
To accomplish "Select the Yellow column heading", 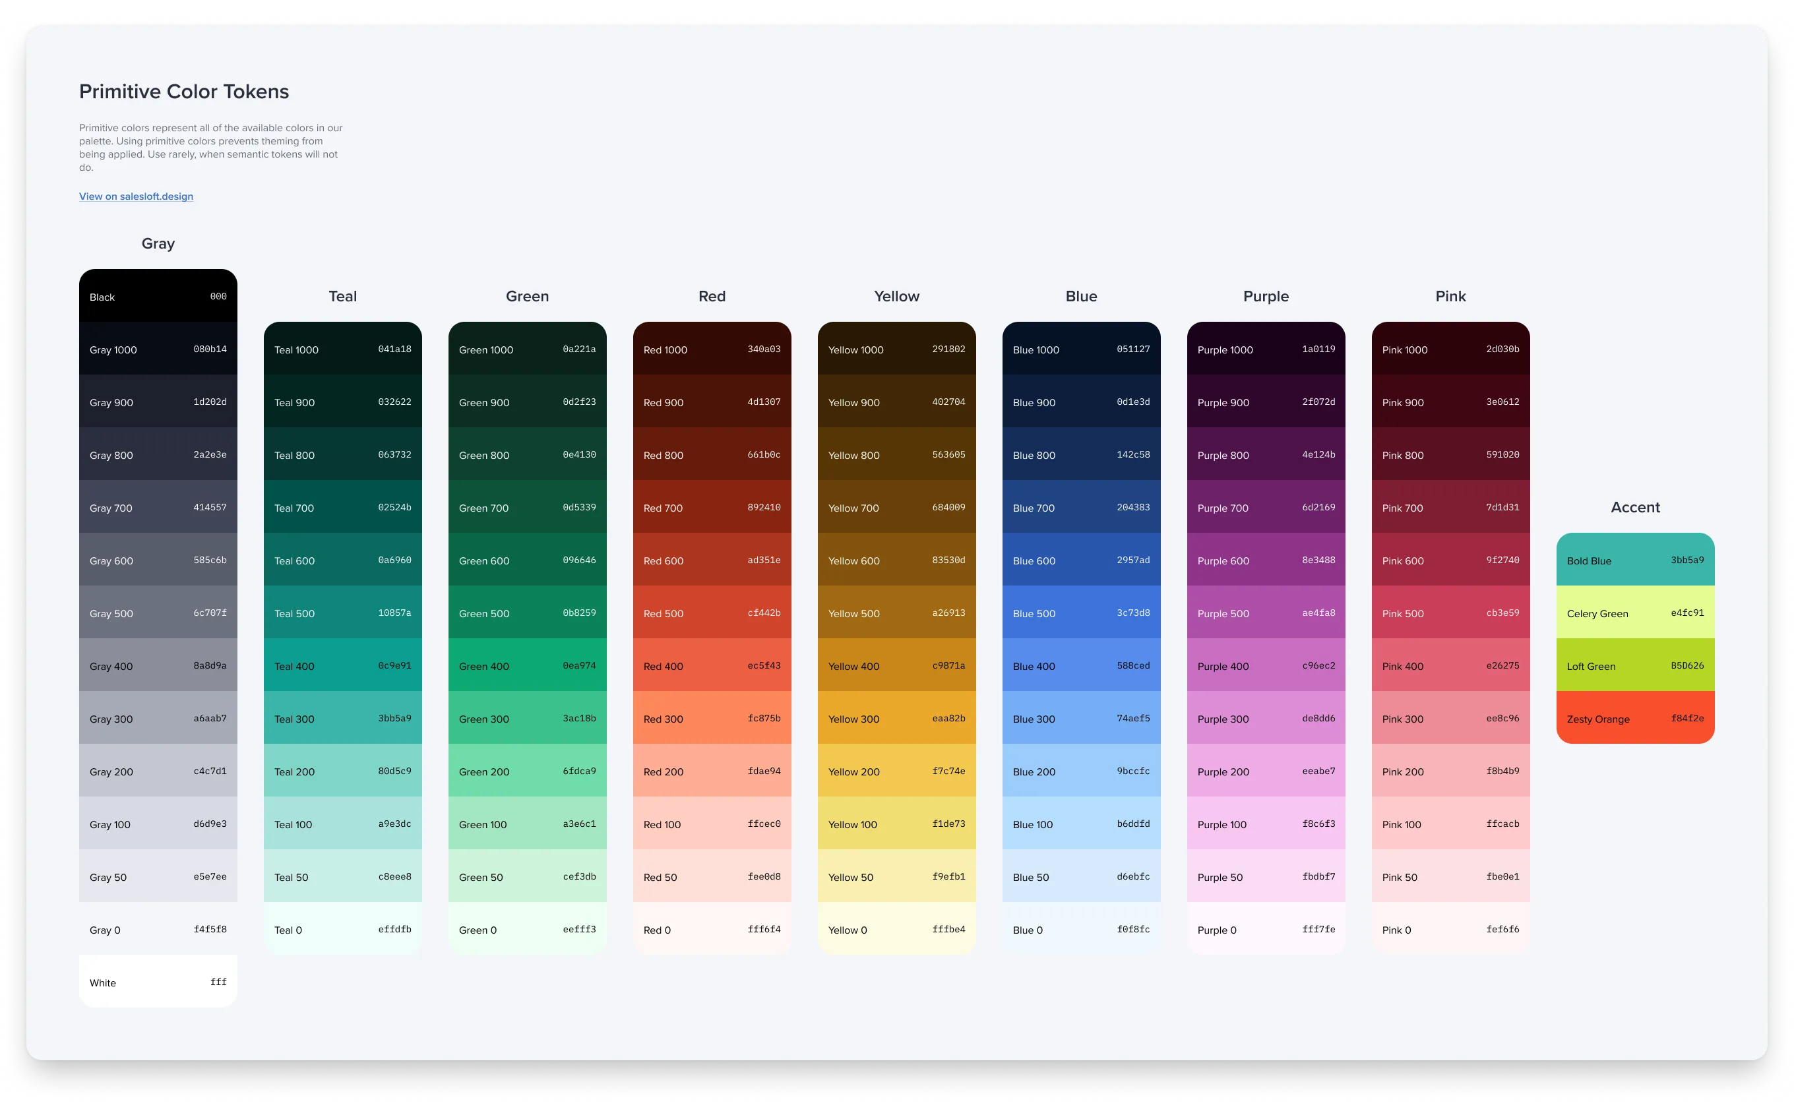I will tap(896, 296).
